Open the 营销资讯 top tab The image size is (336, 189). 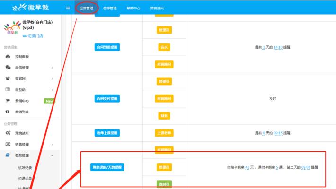coord(157,8)
